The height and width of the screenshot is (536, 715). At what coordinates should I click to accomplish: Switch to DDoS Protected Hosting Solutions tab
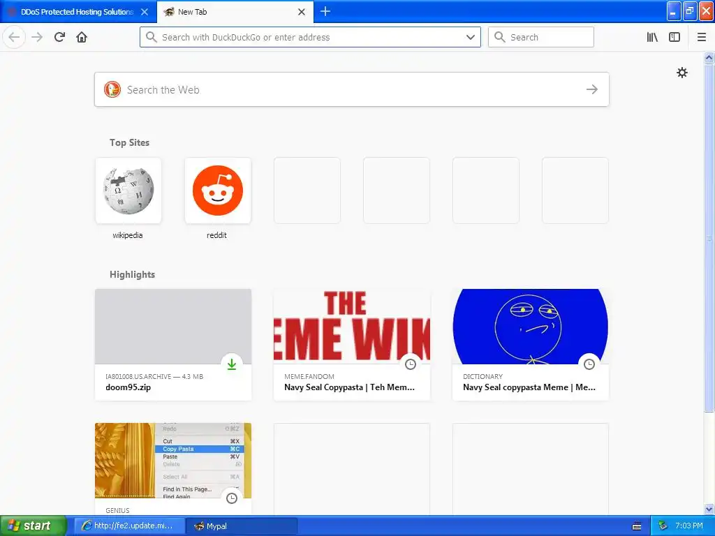coord(78,12)
